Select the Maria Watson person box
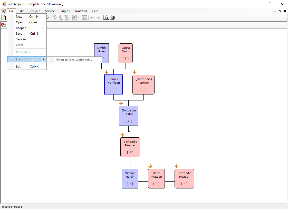The height and width of the screenshot is (209, 288). (157, 178)
